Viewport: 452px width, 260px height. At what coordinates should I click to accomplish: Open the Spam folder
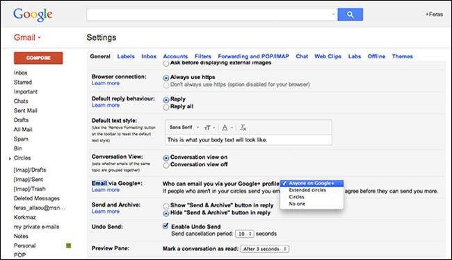21,139
